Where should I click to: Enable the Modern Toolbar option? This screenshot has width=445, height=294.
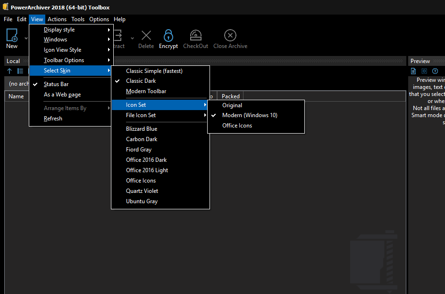pyautogui.click(x=160, y=91)
